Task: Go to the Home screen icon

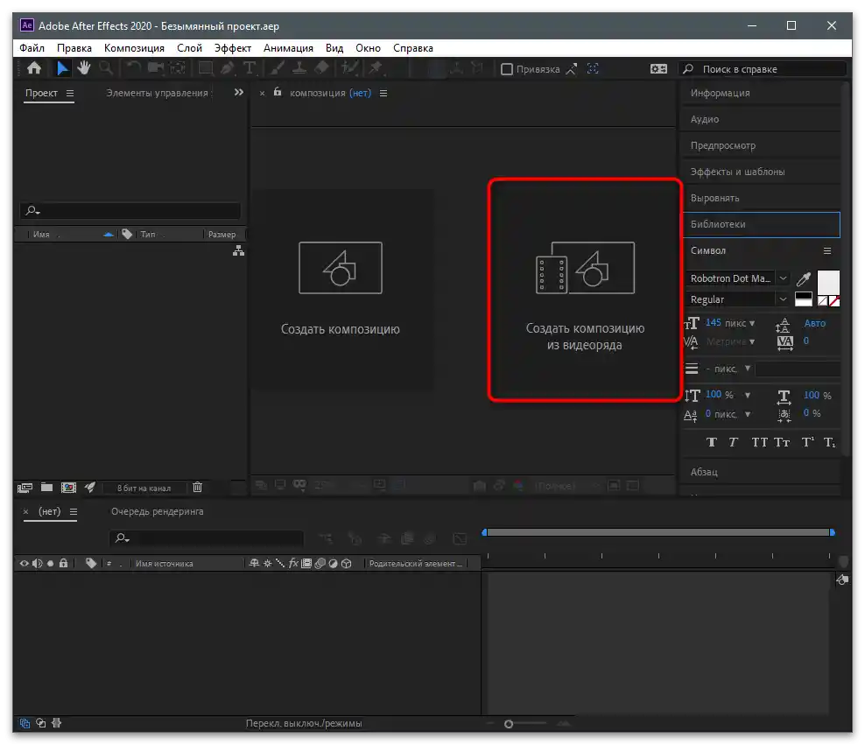Action: 34,68
